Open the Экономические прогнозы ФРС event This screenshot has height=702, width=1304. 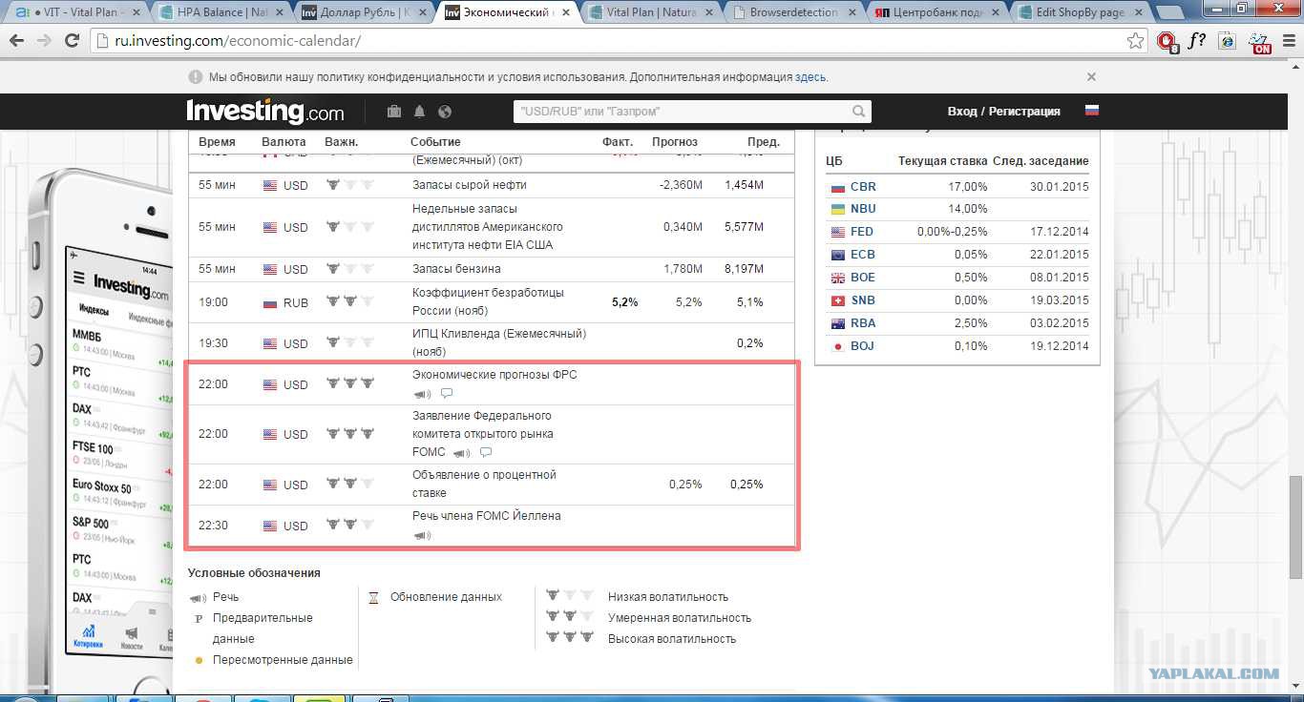(x=494, y=375)
